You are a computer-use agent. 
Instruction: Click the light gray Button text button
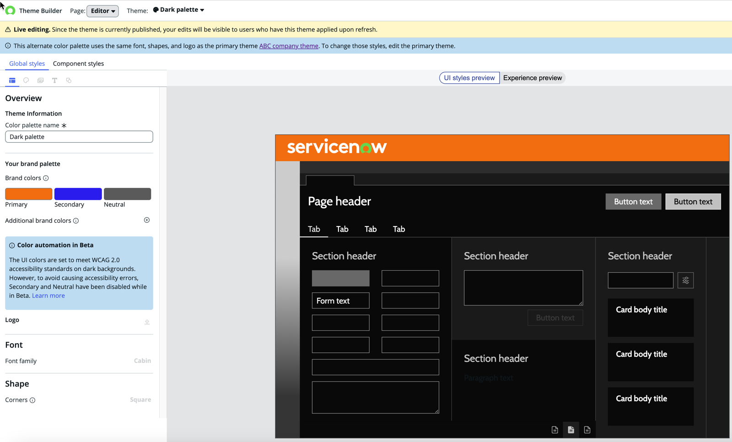693,202
